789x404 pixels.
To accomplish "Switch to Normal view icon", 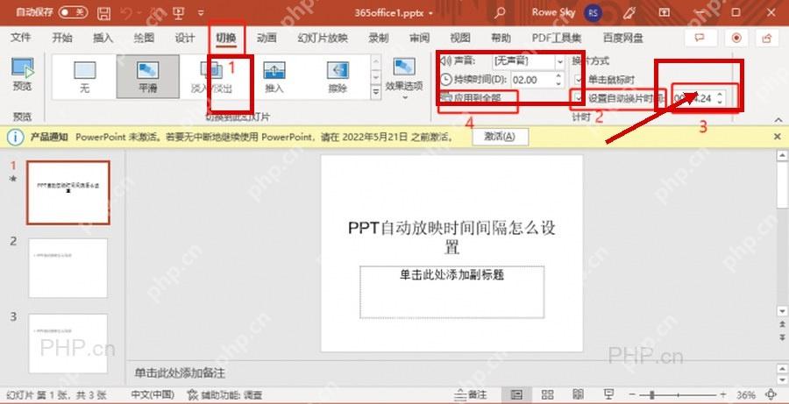I will [x=516, y=394].
